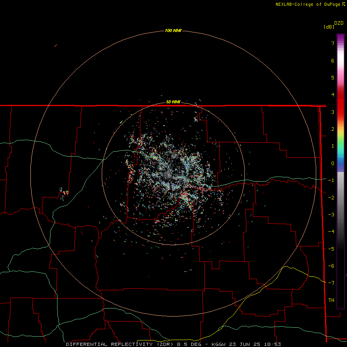Click the 1 value on the color scale
Screen dimensions: 347x347
333,146
